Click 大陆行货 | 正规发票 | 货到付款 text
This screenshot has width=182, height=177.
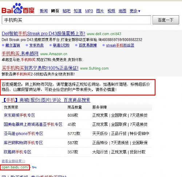[119, 152]
